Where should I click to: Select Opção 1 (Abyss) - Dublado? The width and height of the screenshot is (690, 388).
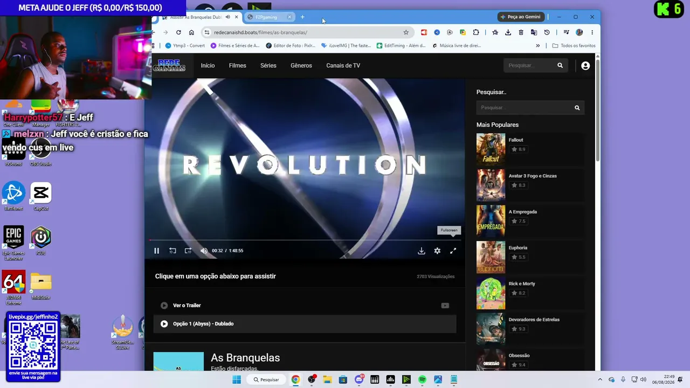point(305,324)
